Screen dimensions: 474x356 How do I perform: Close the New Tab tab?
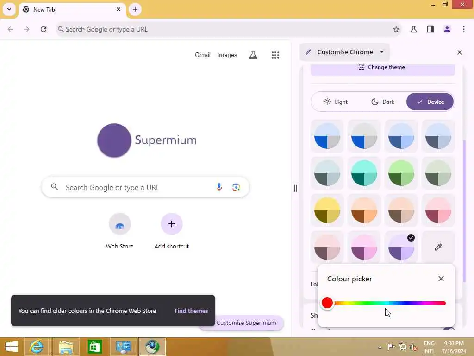coord(118,9)
